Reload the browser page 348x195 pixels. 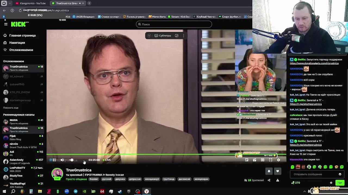20,10
